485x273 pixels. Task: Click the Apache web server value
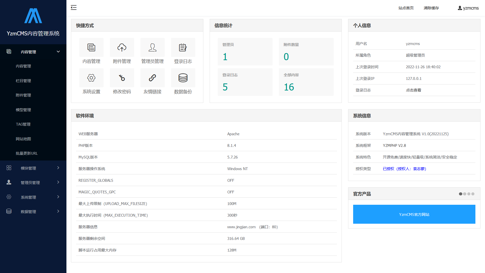(x=233, y=134)
